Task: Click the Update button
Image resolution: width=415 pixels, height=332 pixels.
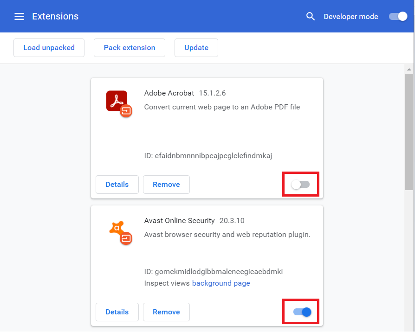Action: point(196,48)
